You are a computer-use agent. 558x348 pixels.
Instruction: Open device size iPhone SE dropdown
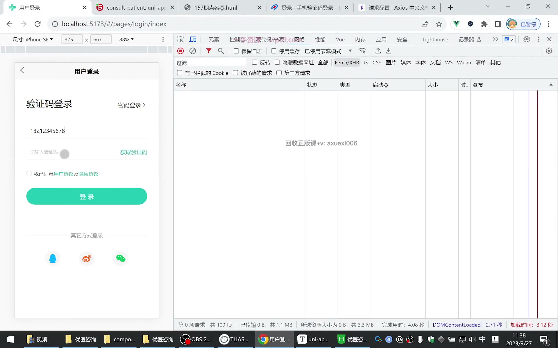pyautogui.click(x=33, y=39)
